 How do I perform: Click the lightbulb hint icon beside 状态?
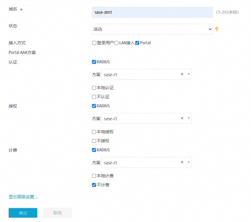click(217, 29)
